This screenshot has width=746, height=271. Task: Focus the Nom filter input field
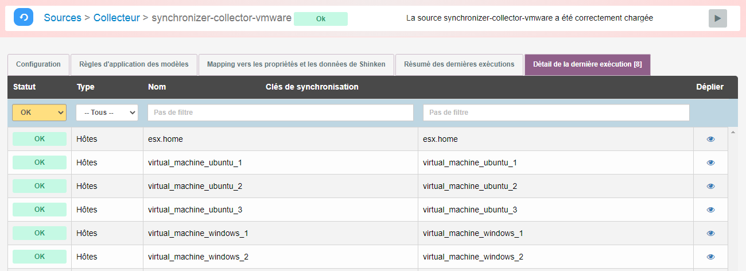[x=280, y=113]
